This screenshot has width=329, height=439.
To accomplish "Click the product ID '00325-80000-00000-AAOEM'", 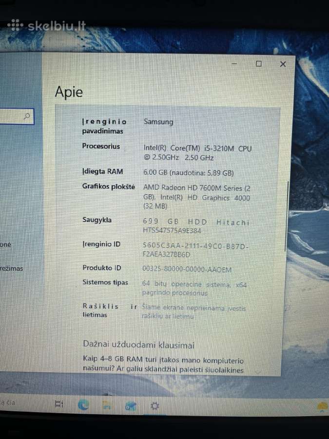I will pyautogui.click(x=187, y=269).
